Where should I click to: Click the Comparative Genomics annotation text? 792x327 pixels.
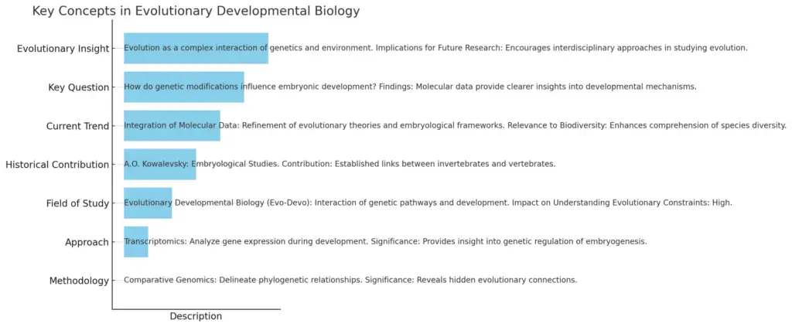coord(350,280)
